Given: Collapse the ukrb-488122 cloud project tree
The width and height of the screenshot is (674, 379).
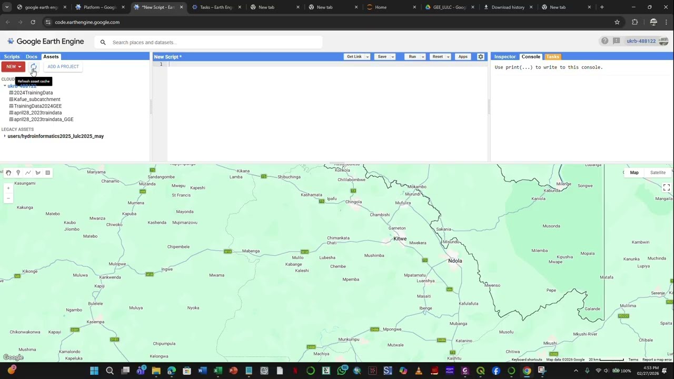Looking at the screenshot, I should click(5, 86).
